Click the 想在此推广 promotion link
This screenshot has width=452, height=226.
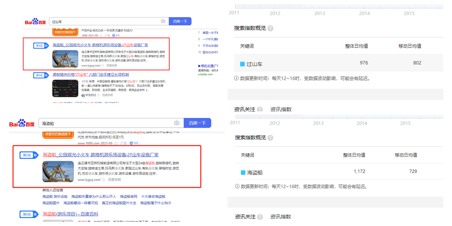(208, 66)
